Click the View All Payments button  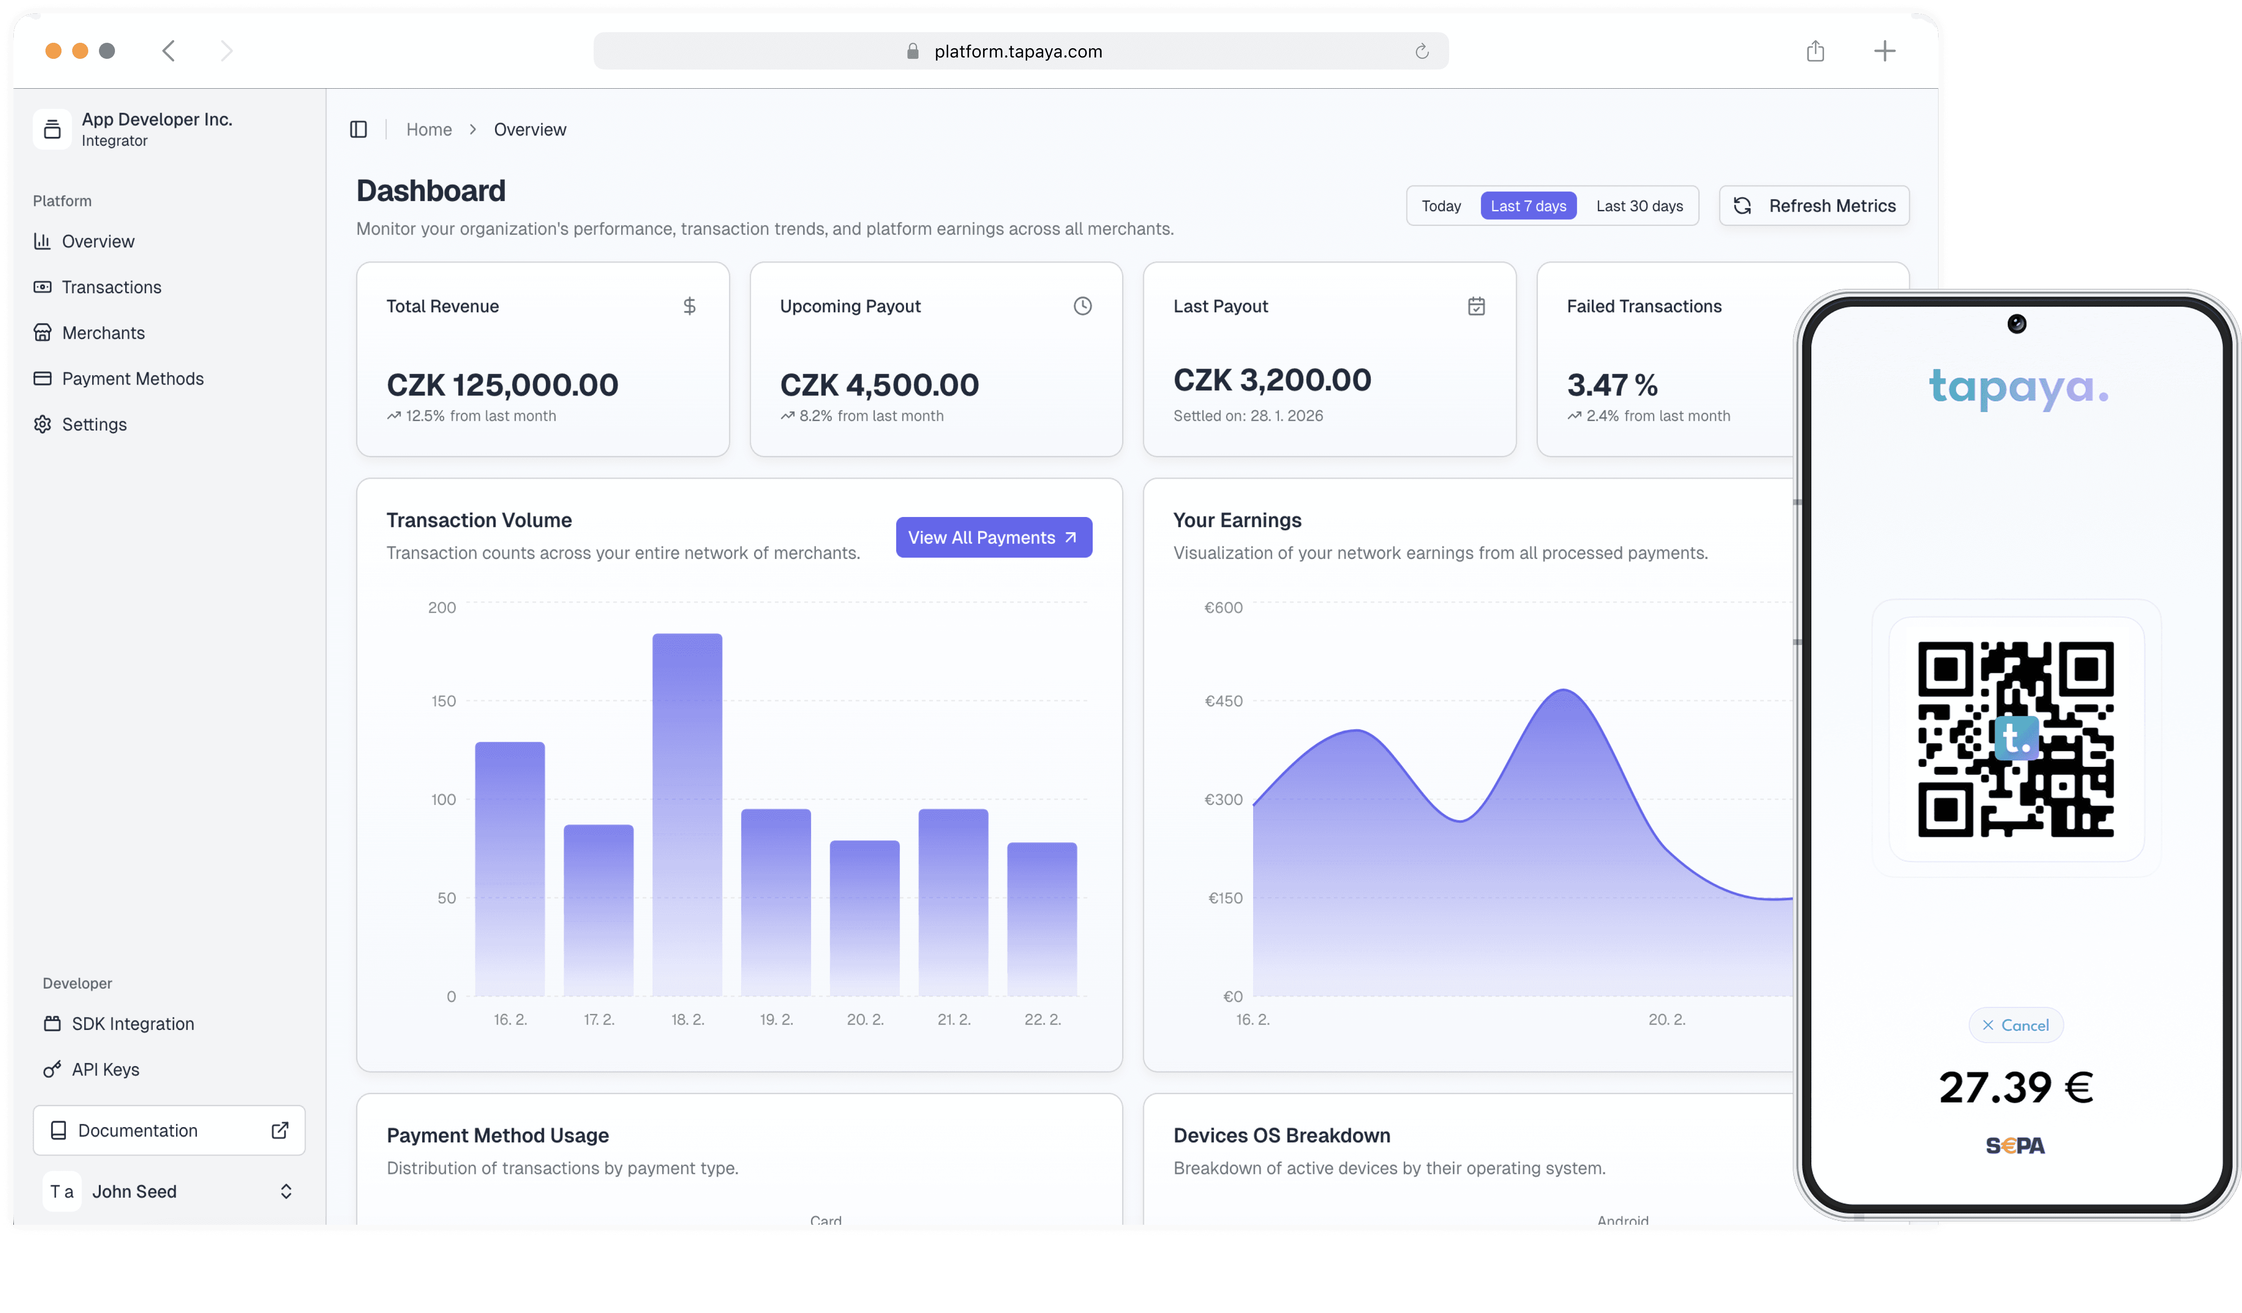[x=994, y=538]
